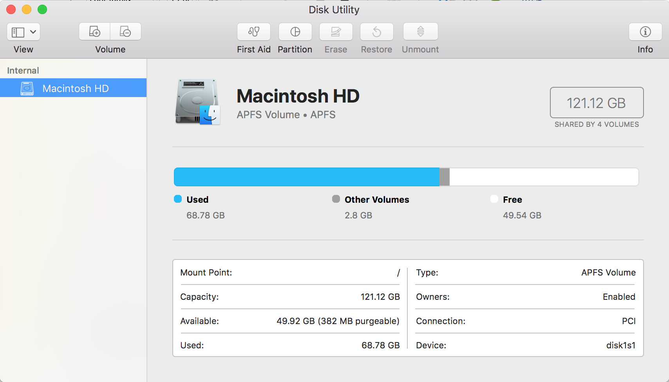
Task: Click the Erase toolbar icon
Action: click(336, 32)
